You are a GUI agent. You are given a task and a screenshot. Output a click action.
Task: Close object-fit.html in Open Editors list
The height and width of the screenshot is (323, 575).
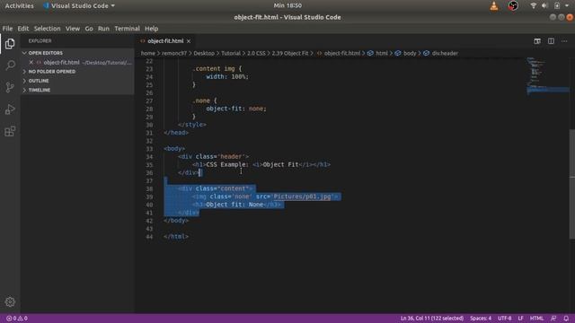[x=31, y=62]
